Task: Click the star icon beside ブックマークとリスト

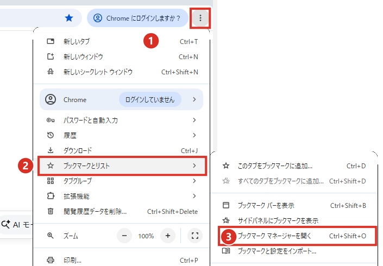Action: (51, 166)
